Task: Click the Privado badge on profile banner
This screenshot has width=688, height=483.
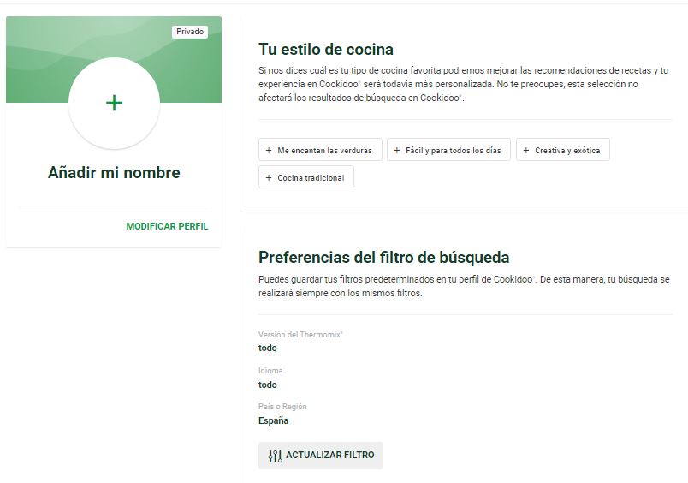Action: [190, 32]
